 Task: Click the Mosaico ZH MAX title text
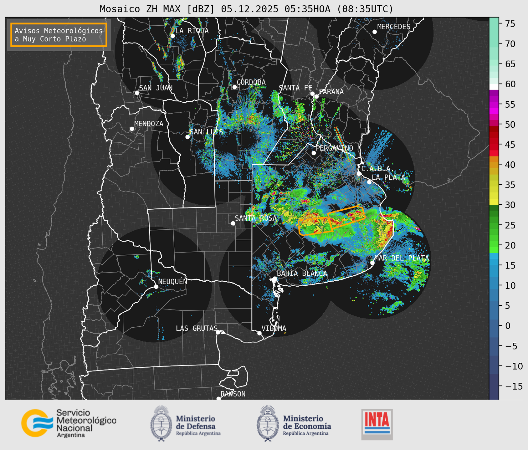[x=246, y=9]
